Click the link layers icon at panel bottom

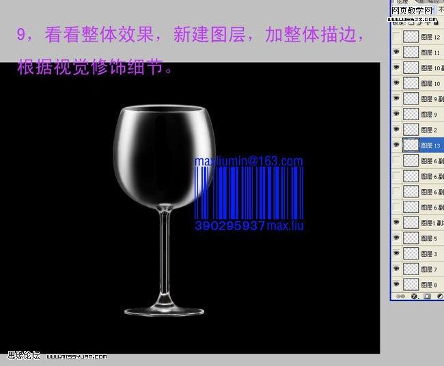click(x=400, y=296)
